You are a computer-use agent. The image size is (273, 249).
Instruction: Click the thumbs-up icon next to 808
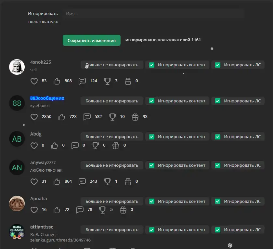pyautogui.click(x=57, y=81)
